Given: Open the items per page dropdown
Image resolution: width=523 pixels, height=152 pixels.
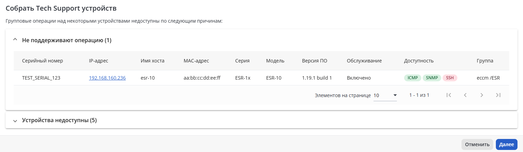Looking at the screenshot, I should pos(385,95).
